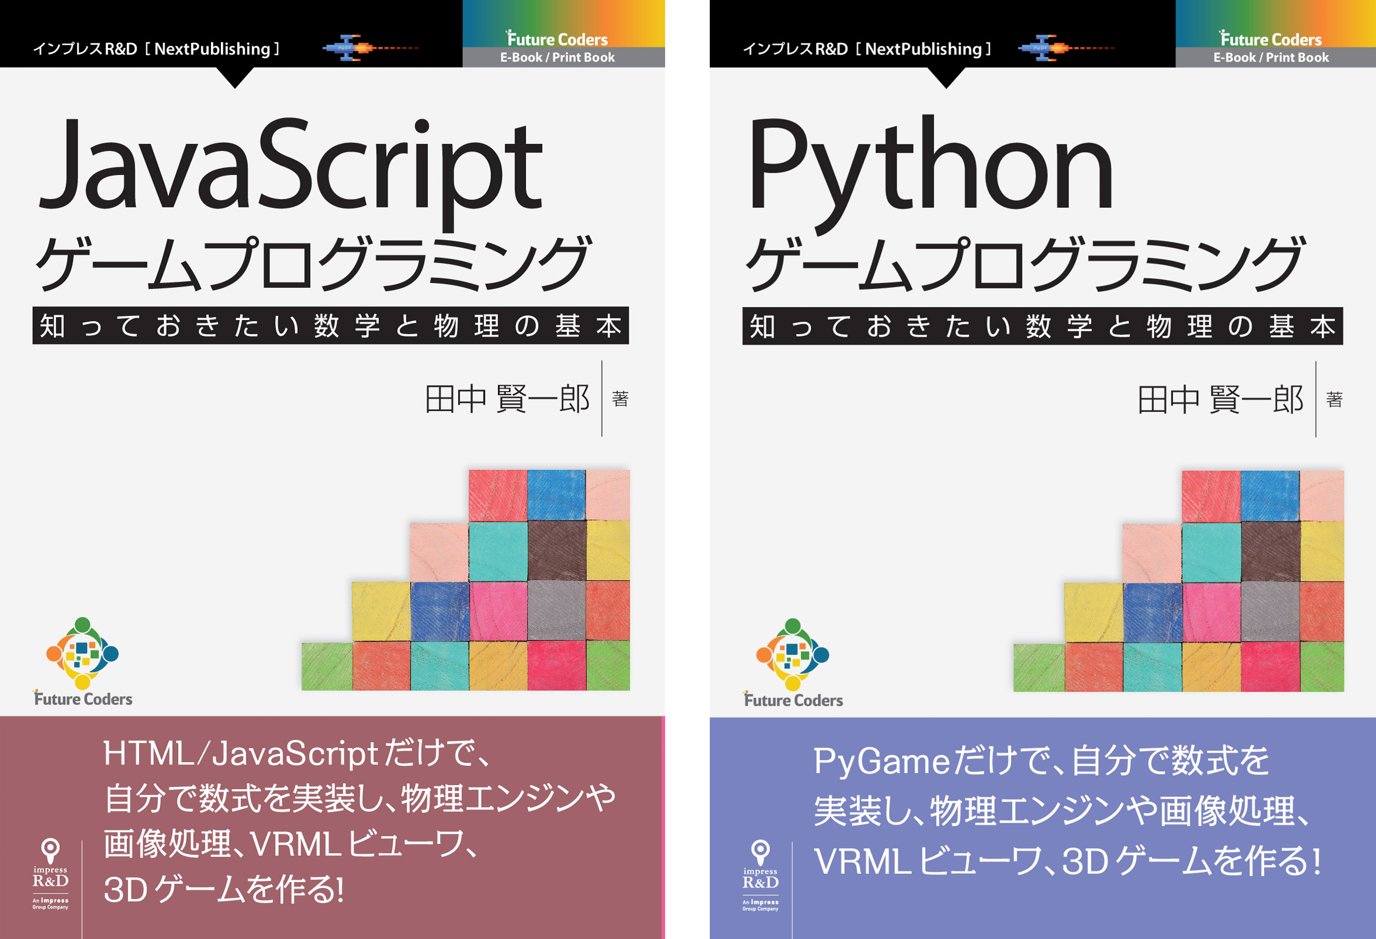Click '実装し、物理エンジンや画像処理、' on Python cover
The height and width of the screenshot is (939, 1376).
click(1062, 810)
